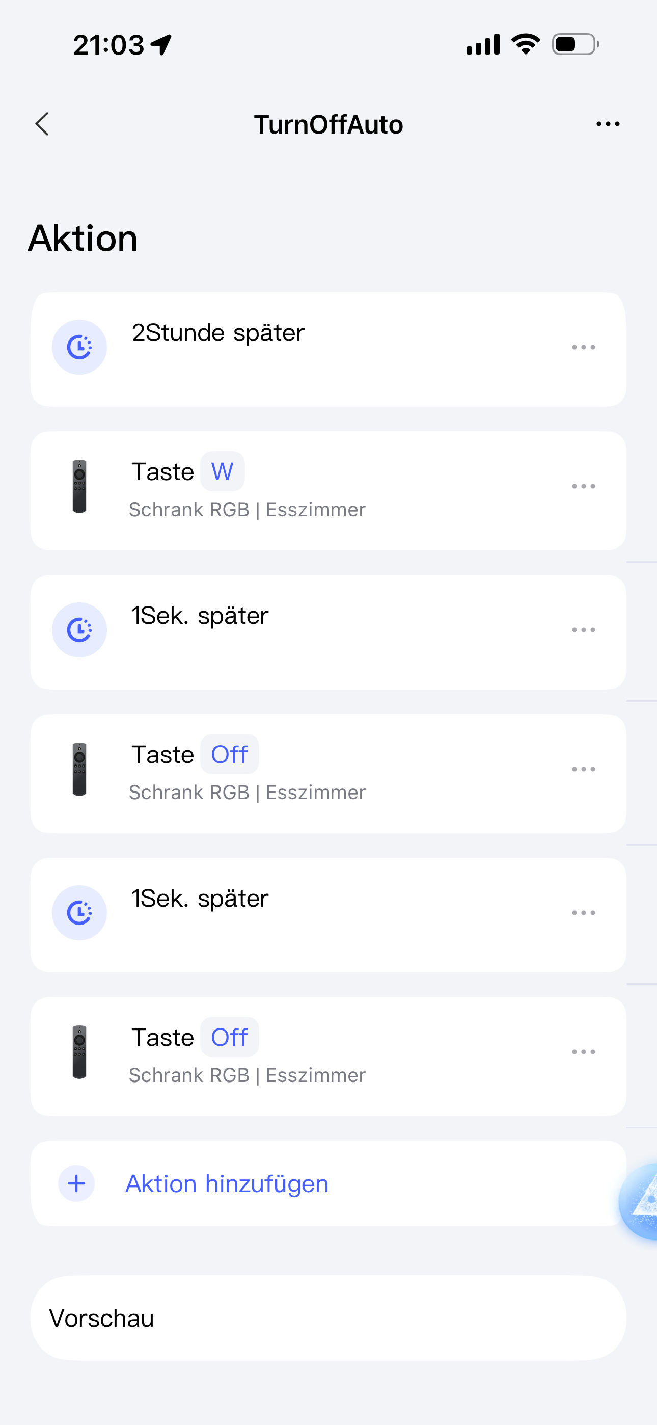Open options for the first 1Sek. später delay
Screen dimensions: 657x1425
click(584, 630)
